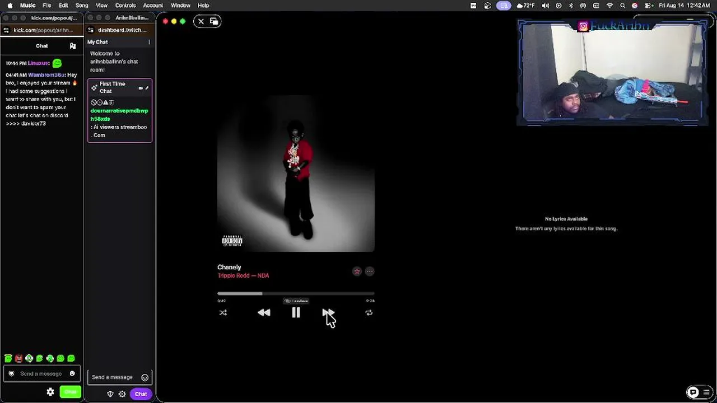This screenshot has width=717, height=403.
Task: Toggle the lyrics speech bubble button
Action: (x=693, y=392)
